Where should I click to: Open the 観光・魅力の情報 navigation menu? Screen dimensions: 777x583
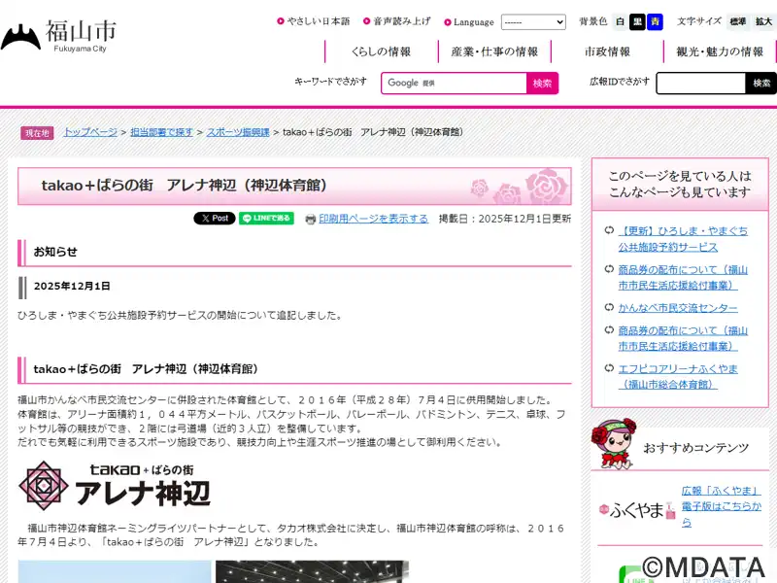point(720,51)
